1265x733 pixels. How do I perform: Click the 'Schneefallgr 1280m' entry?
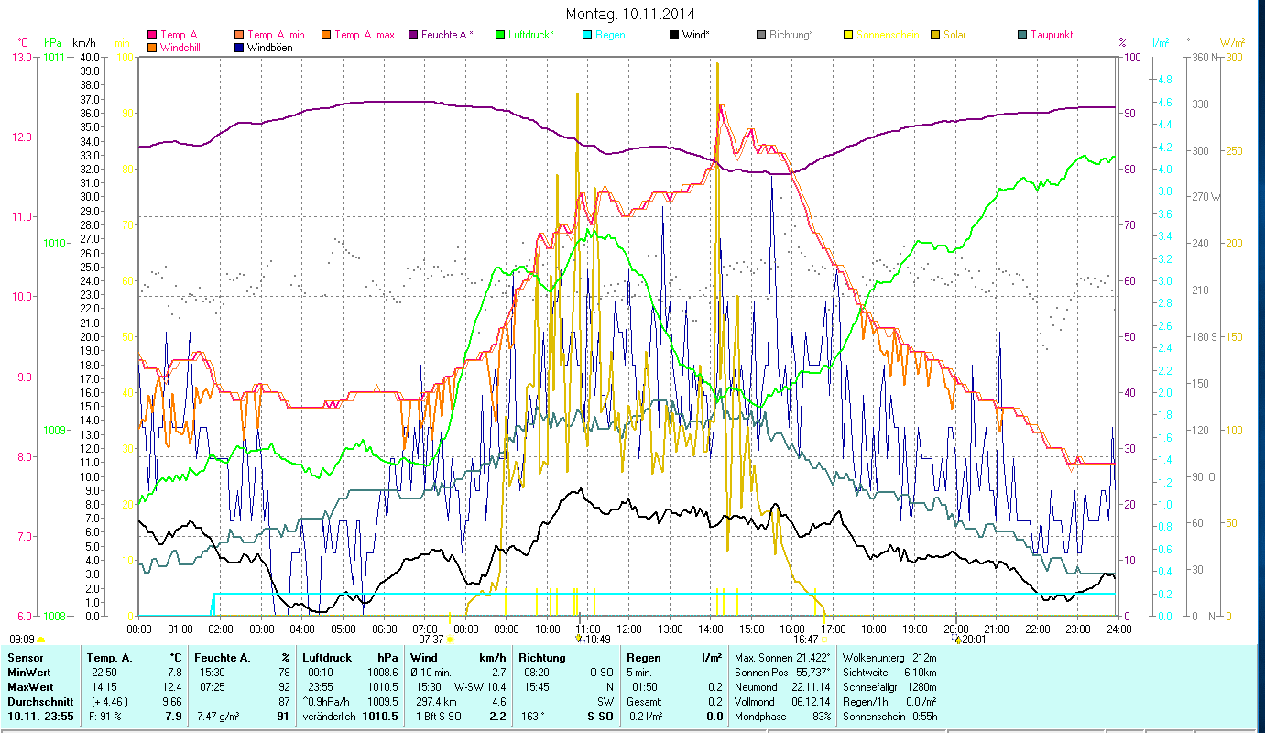coord(889,687)
